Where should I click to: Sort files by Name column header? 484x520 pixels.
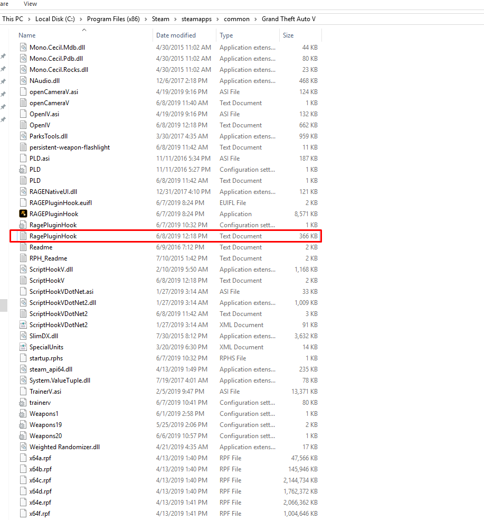(x=27, y=35)
